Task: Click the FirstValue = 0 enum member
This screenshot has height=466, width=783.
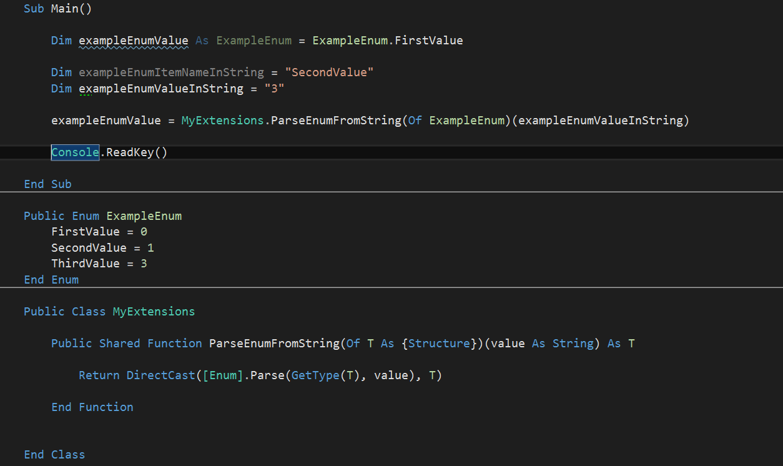Action: pyautogui.click(x=99, y=231)
